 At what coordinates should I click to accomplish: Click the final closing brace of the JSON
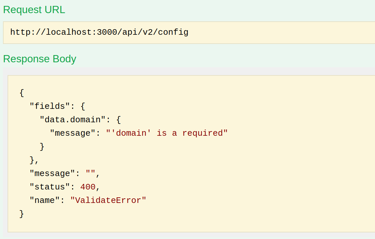coord(22,214)
